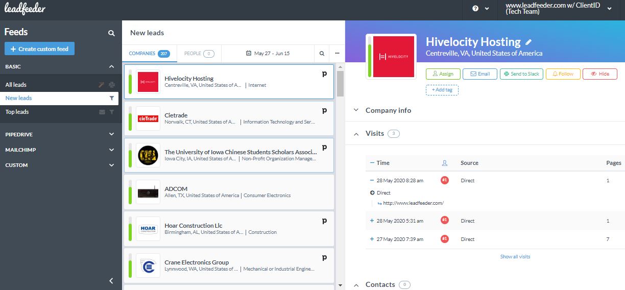This screenshot has width=625, height=290.
Task: Select the ADCOM lead card
Action: [x=229, y=192]
